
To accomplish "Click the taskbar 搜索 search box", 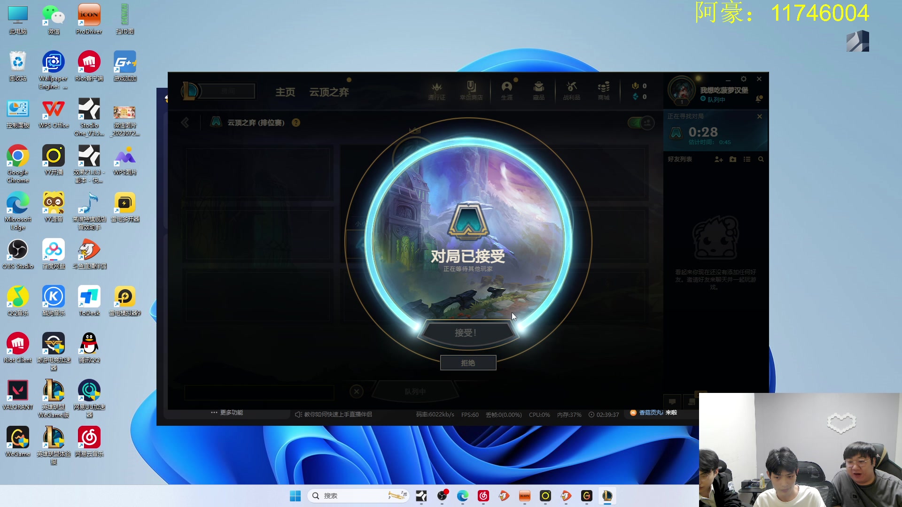I will click(358, 496).
